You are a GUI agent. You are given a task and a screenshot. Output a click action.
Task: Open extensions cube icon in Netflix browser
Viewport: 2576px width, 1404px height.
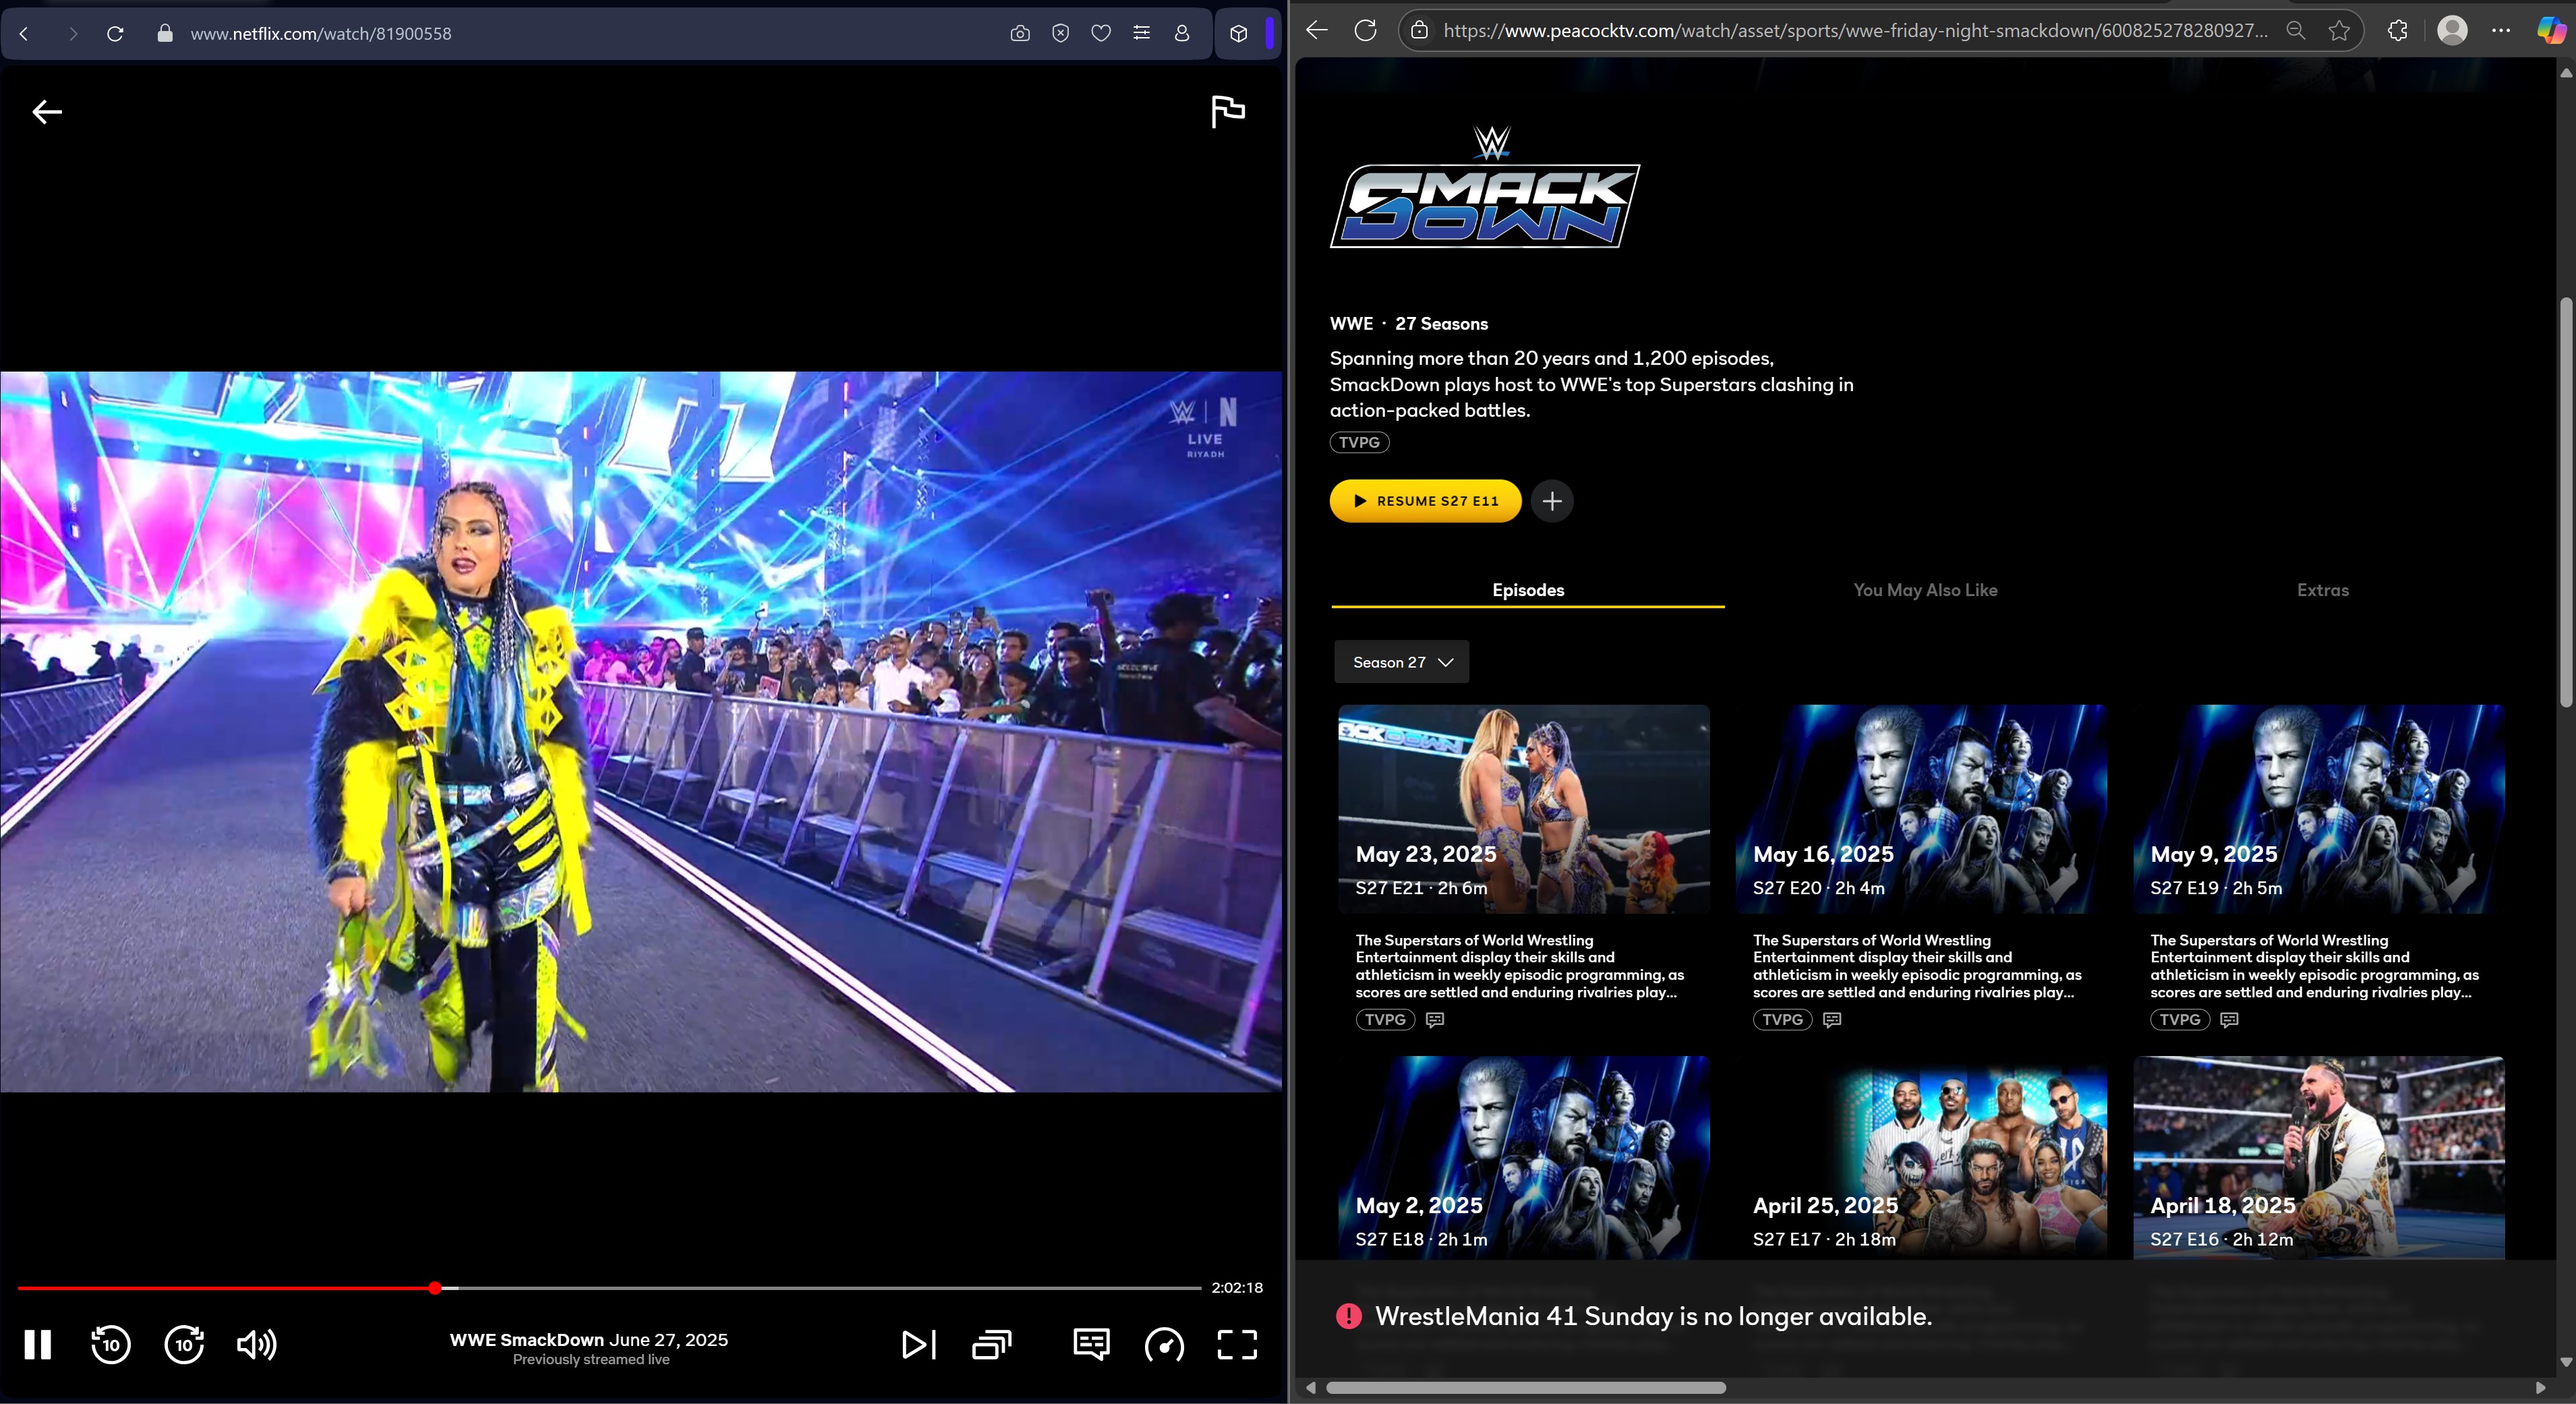pos(1239,33)
